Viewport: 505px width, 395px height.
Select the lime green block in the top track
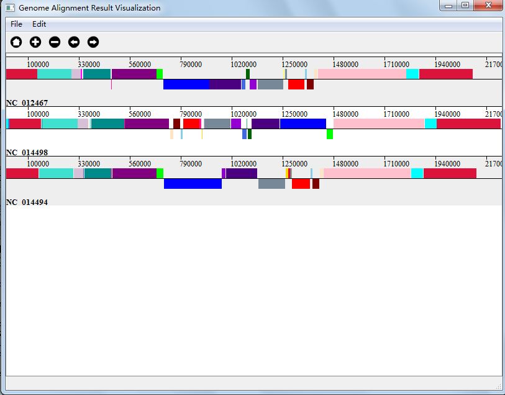[x=160, y=74]
